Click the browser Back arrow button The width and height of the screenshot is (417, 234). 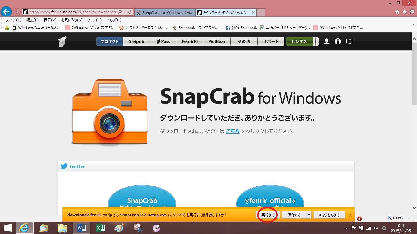(x=6, y=12)
